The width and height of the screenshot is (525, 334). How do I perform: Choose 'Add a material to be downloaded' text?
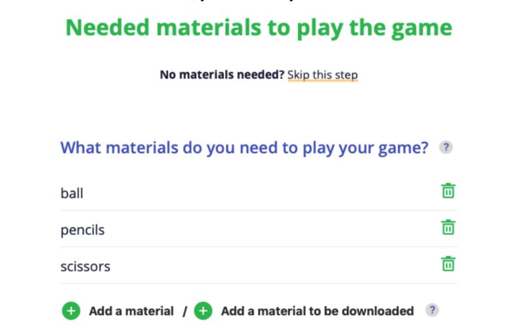click(317, 311)
